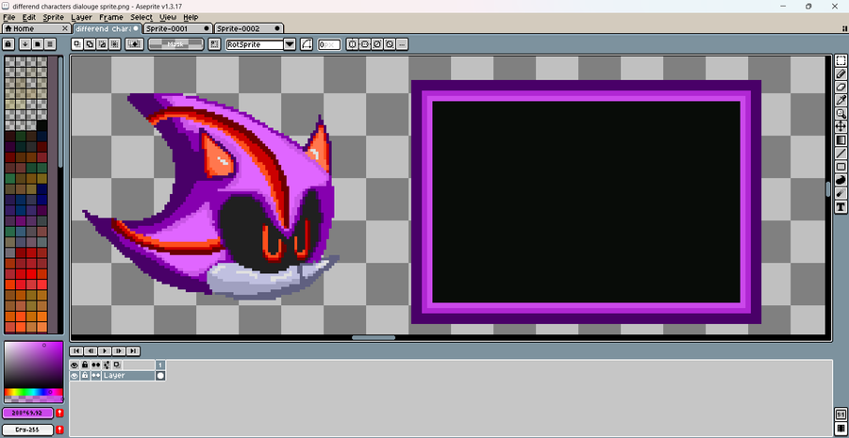Image resolution: width=849 pixels, height=438 pixels.
Task: Select the Text tool
Action: click(841, 206)
